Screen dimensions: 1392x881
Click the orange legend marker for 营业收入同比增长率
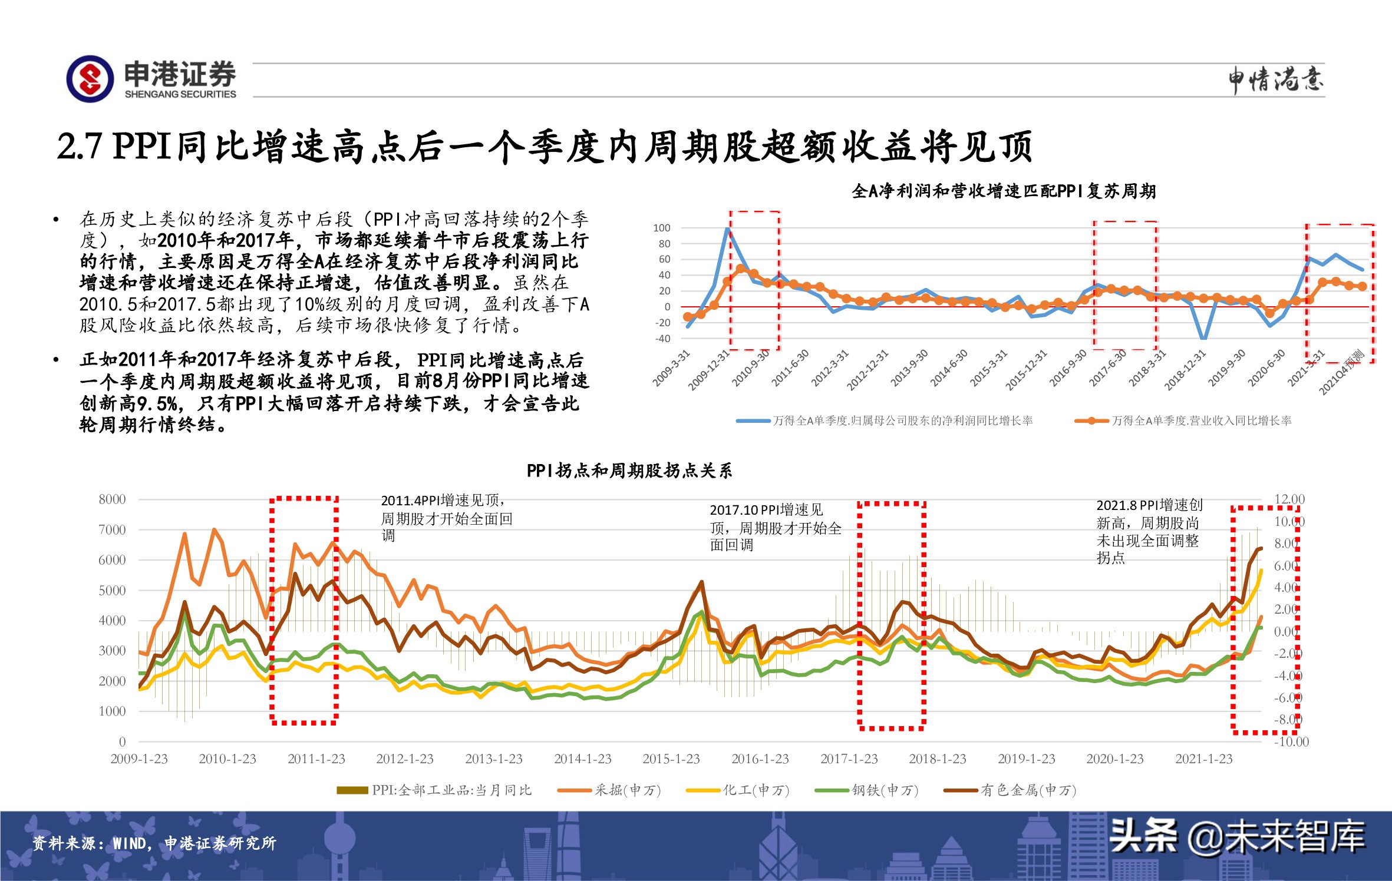click(1092, 421)
